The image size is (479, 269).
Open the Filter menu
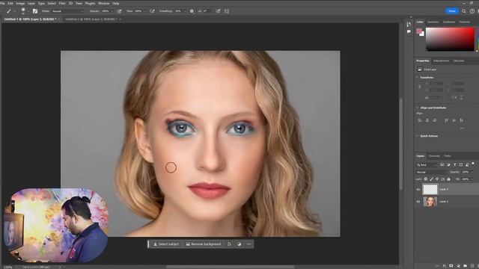coord(62,3)
